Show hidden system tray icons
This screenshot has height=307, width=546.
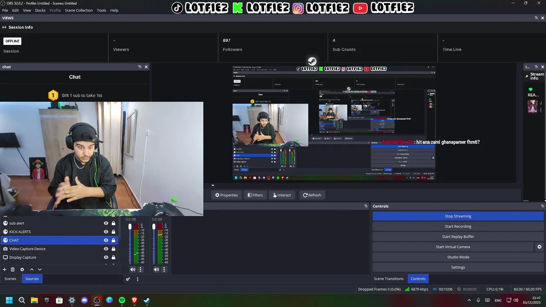[x=469, y=300]
